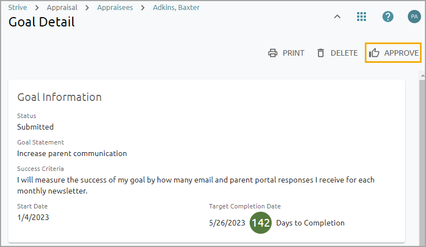The width and height of the screenshot is (426, 247).
Task: Go to Strive breadcrumb link
Action: [18, 8]
